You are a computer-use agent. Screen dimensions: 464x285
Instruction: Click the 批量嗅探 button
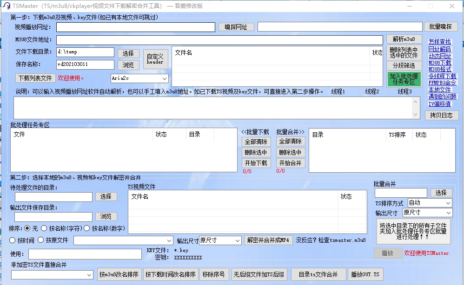pyautogui.click(x=441, y=26)
